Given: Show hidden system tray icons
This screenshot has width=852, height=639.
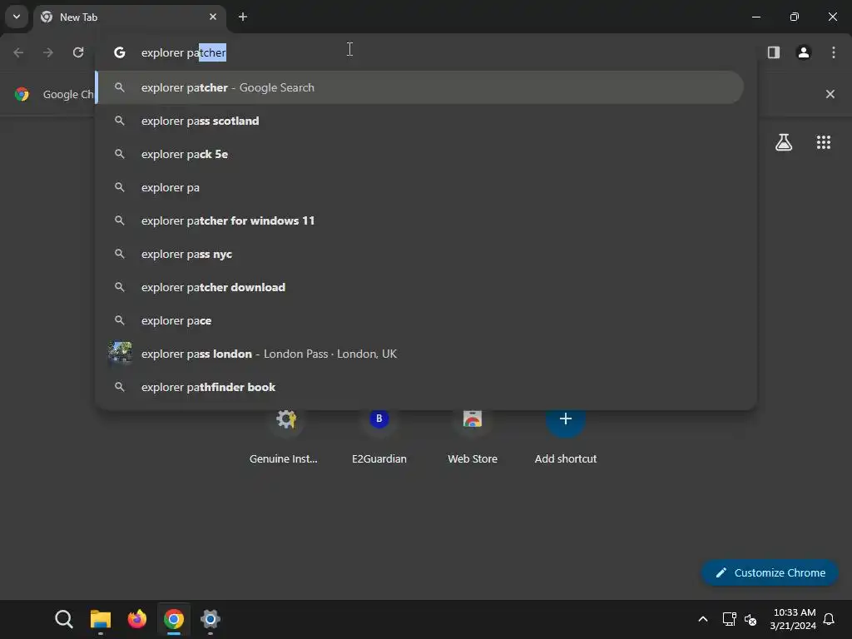Looking at the screenshot, I should click(x=702, y=619).
